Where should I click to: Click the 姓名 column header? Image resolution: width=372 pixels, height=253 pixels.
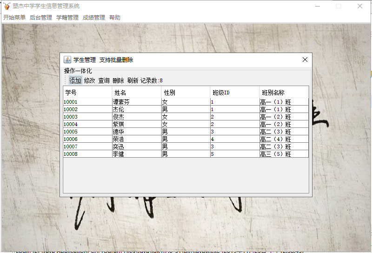pos(137,93)
